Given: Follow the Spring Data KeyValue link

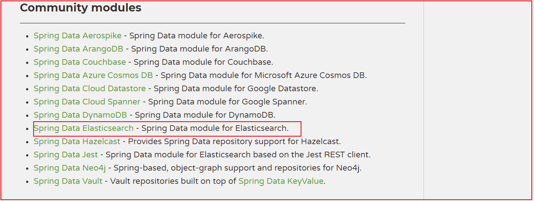Looking at the screenshot, I should tap(281, 181).
